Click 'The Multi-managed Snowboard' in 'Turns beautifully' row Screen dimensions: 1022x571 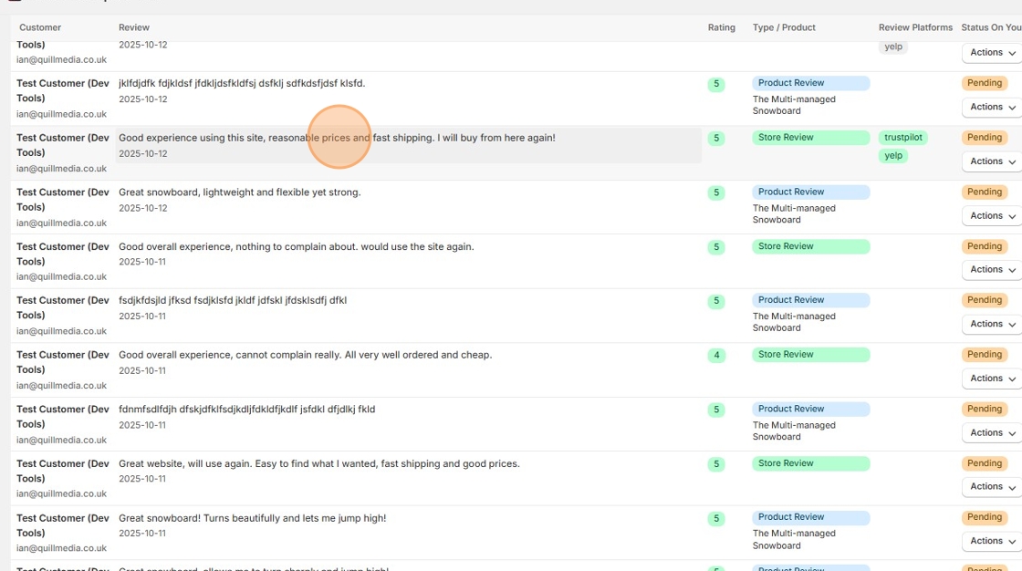click(x=794, y=539)
